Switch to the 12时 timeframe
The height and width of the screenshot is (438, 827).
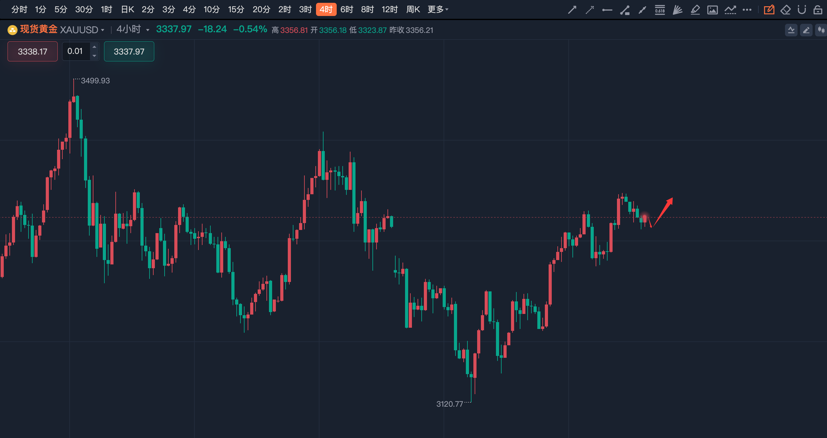(390, 10)
